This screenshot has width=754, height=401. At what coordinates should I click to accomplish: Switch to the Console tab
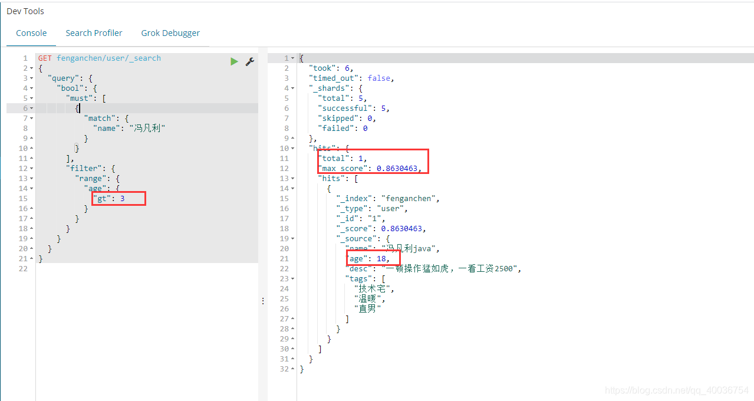point(31,33)
